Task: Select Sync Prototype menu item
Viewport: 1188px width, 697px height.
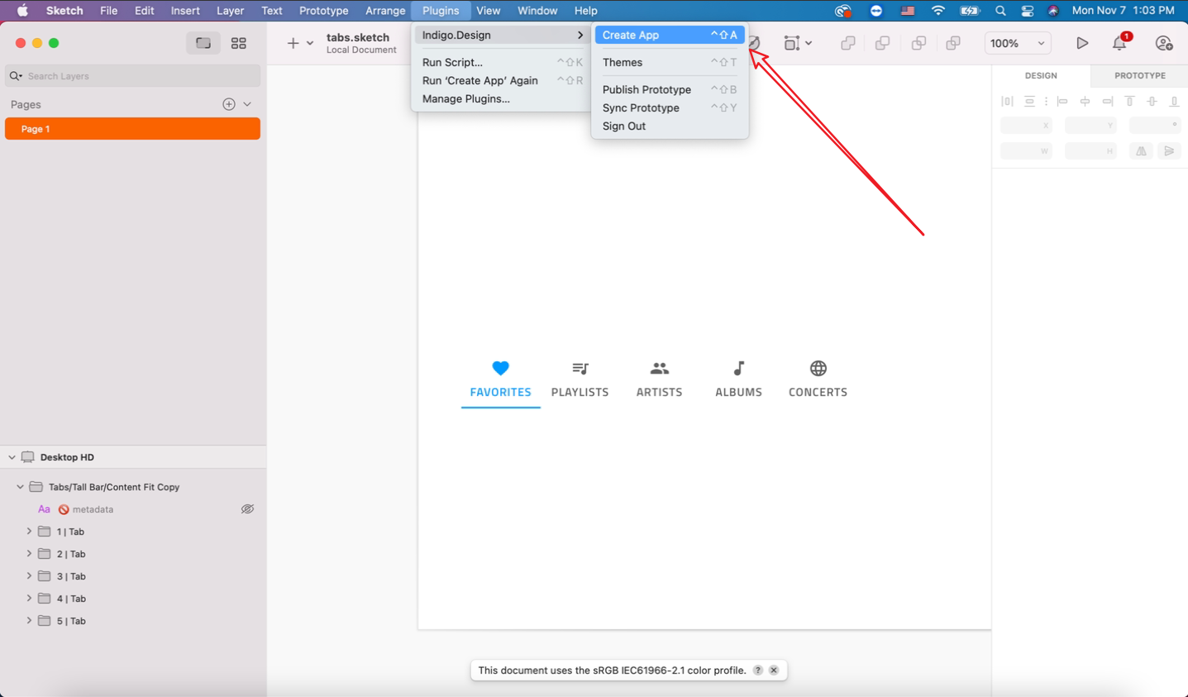Action: click(670, 107)
